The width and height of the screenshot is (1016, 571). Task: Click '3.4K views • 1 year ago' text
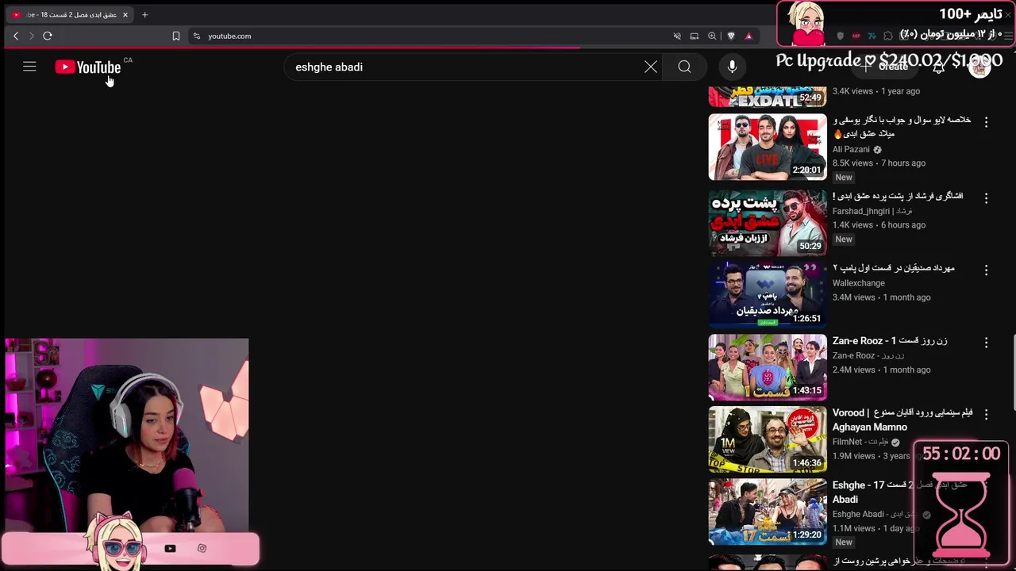point(876,91)
